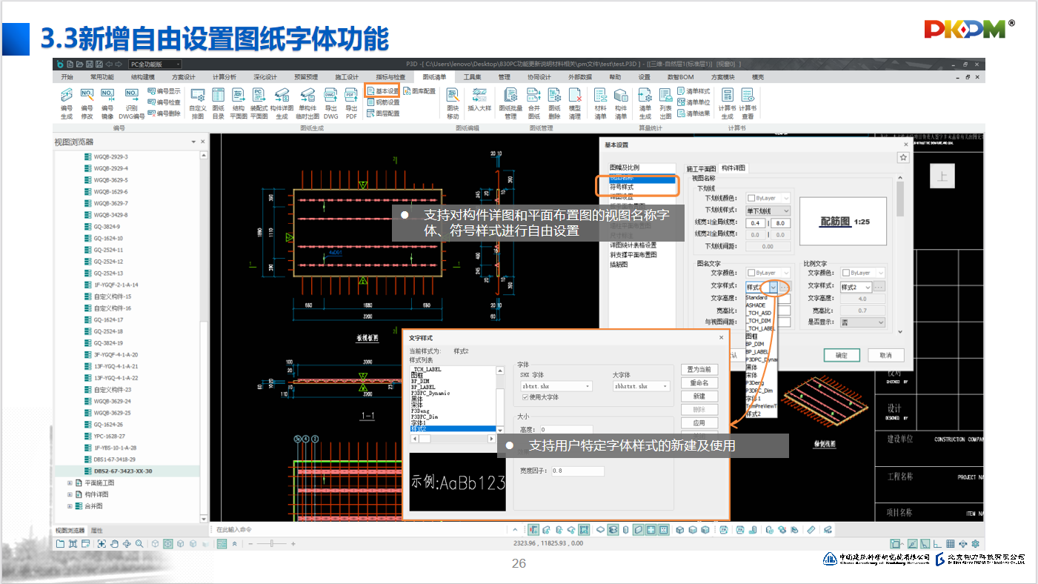This screenshot has width=1038, height=584.
Task: Click the 识别DWG编号 icon
Action: [x=131, y=103]
